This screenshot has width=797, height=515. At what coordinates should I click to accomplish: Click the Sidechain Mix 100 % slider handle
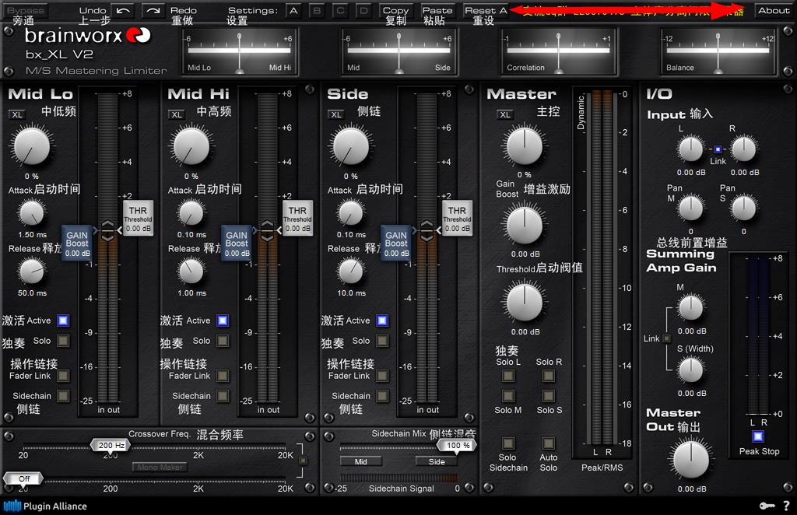tap(456, 446)
